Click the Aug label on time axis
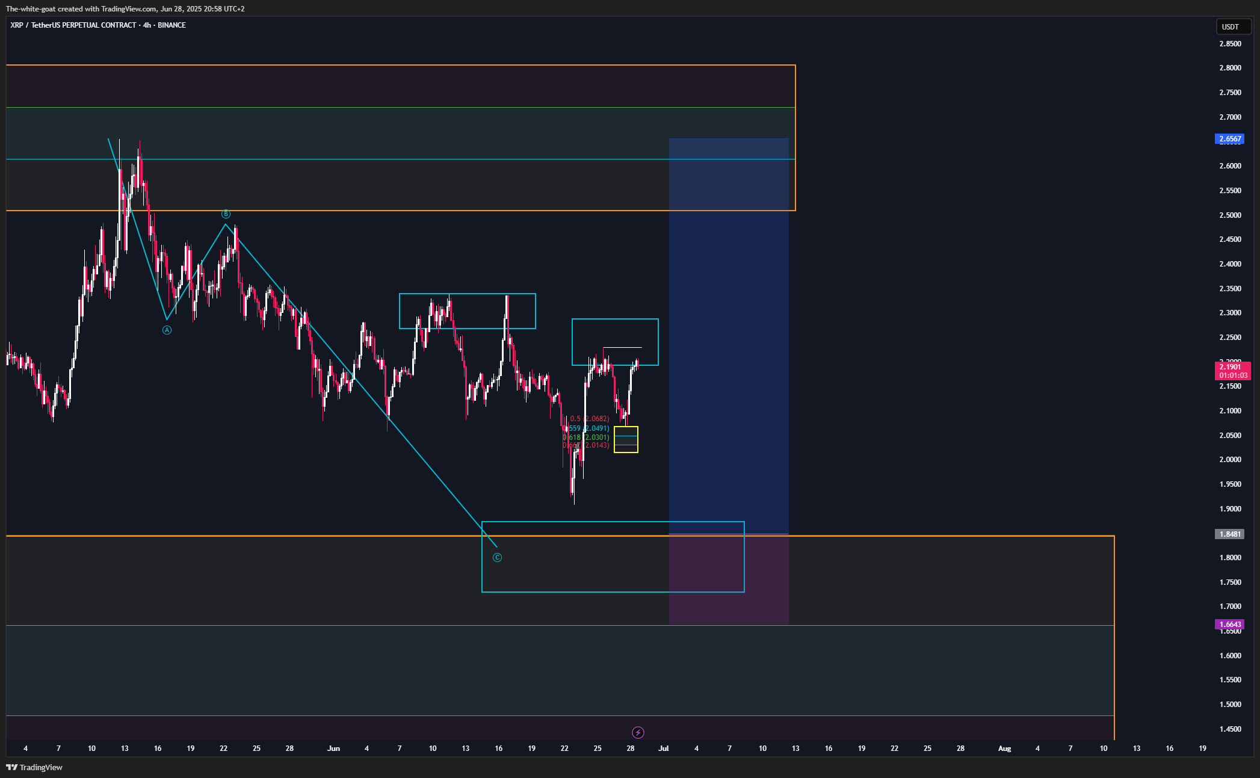 point(1004,749)
